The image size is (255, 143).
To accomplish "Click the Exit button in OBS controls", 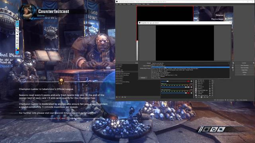I will (x=244, y=75).
